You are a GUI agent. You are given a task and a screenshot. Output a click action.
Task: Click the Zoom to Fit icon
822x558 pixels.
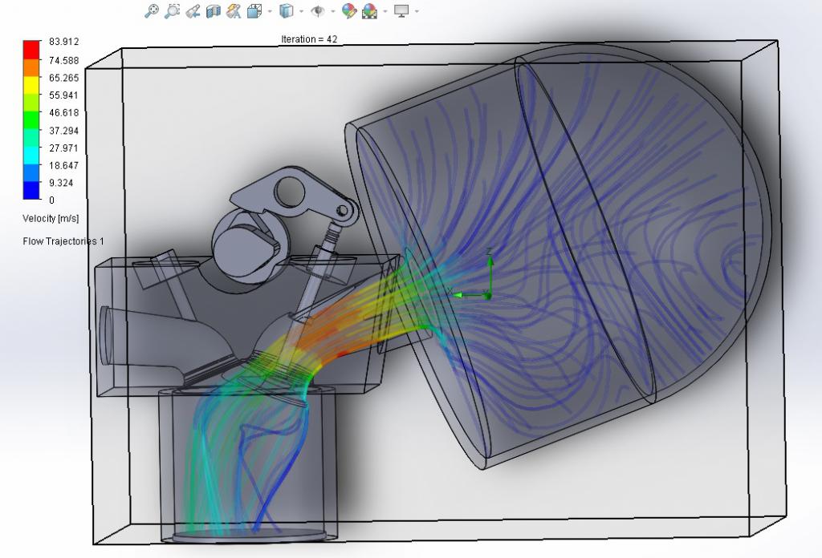pyautogui.click(x=152, y=11)
